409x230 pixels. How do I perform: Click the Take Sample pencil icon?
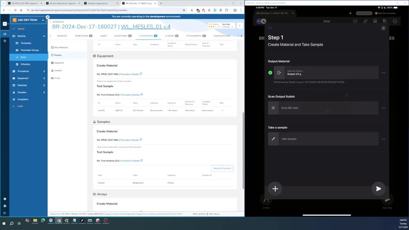click(x=273, y=139)
